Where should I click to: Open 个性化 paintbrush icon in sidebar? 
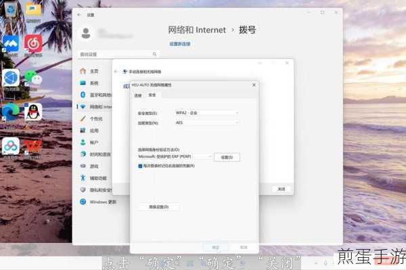tap(83, 118)
